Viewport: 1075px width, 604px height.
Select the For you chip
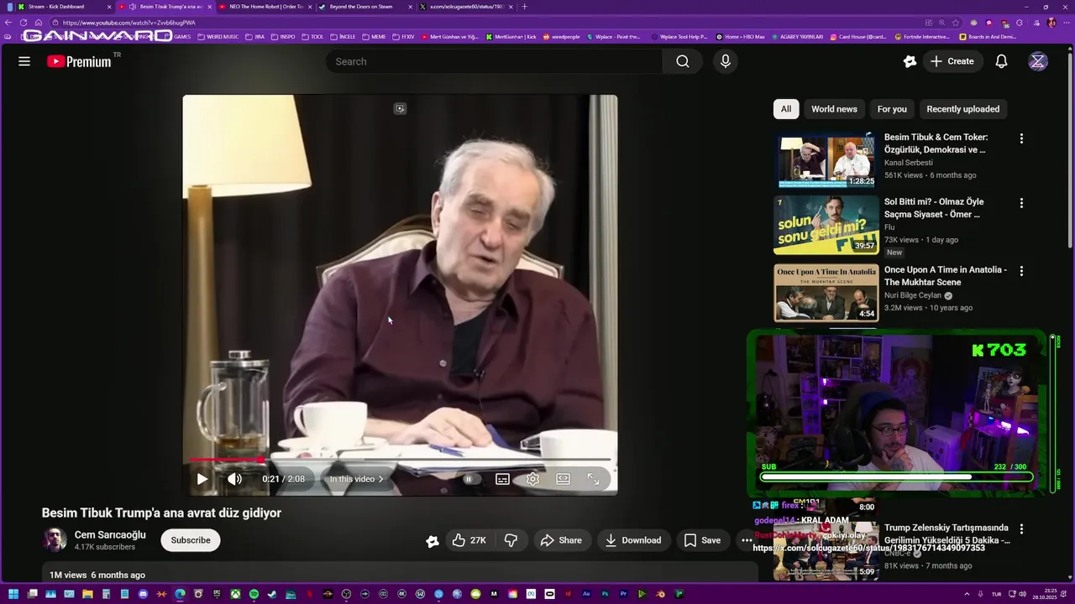coord(892,109)
